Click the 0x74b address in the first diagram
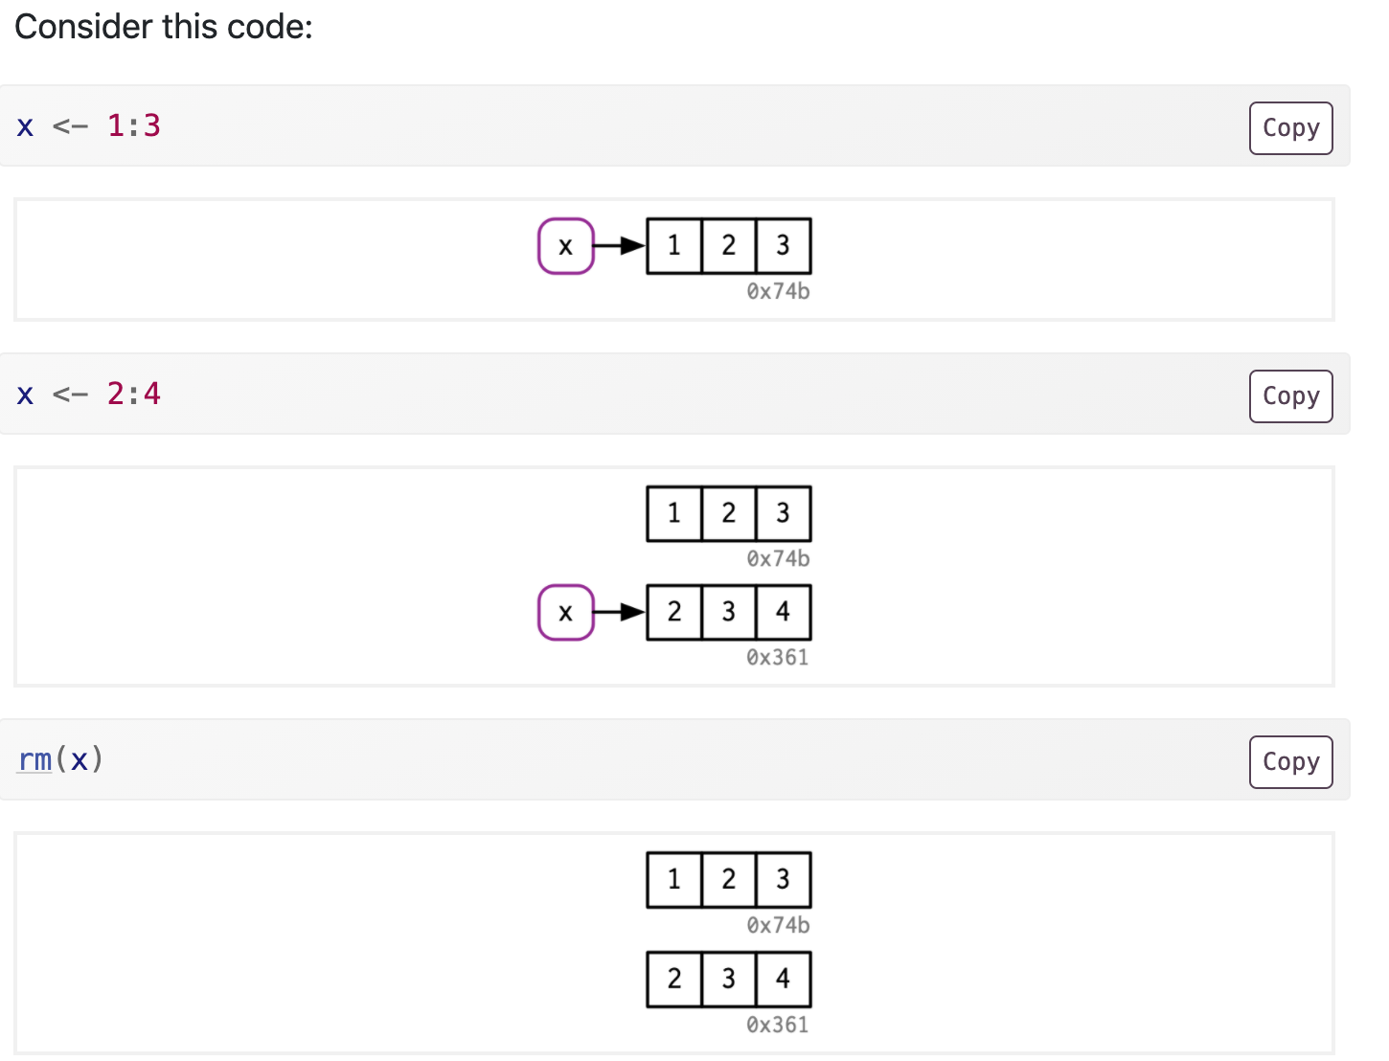1389x1061 pixels. point(778,291)
